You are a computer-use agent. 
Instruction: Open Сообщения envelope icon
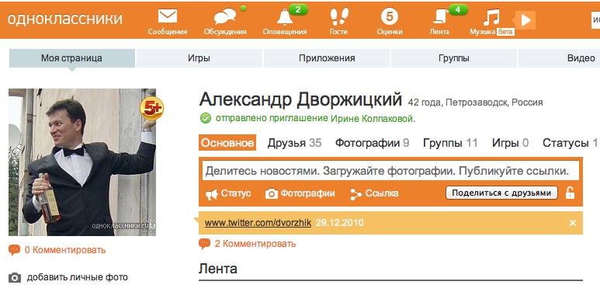point(168,16)
